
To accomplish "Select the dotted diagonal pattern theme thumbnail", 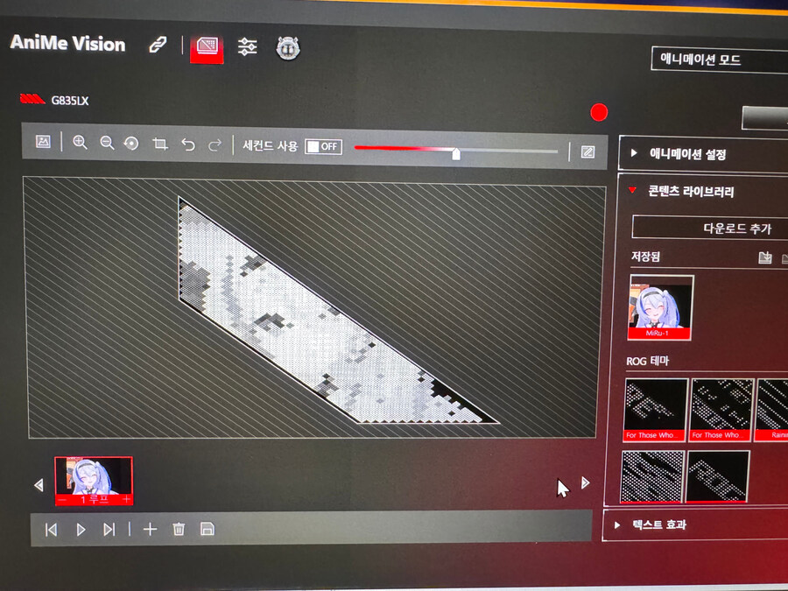I will click(652, 476).
